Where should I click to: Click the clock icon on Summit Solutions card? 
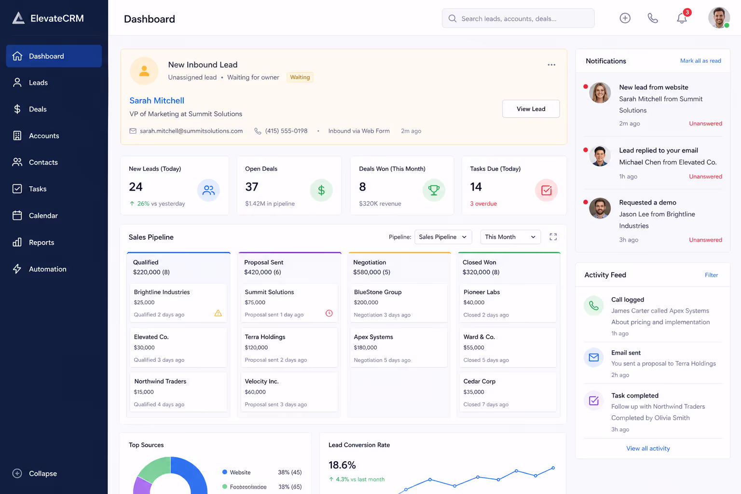[329, 314]
